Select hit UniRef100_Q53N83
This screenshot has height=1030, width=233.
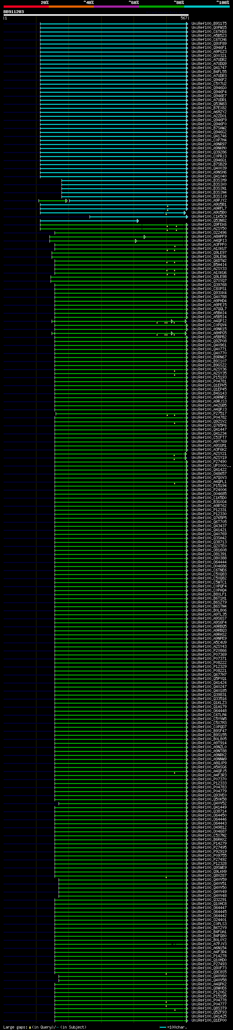click(x=209, y=104)
